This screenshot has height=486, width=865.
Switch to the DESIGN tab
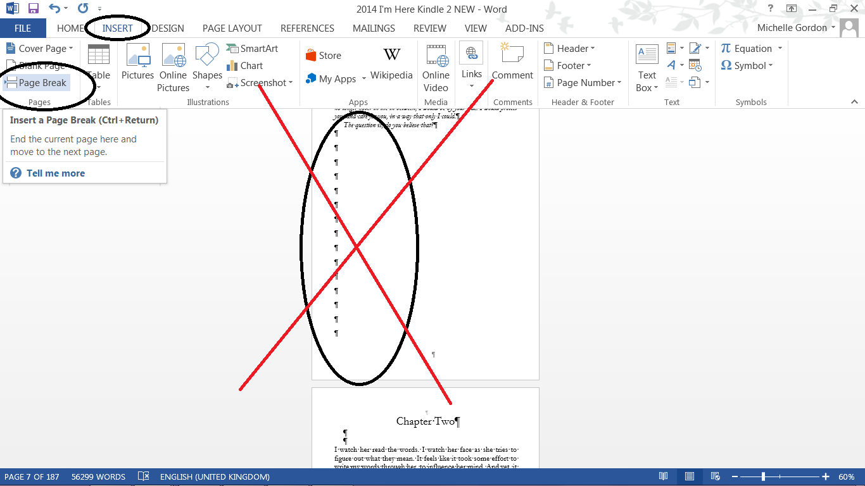(168, 28)
